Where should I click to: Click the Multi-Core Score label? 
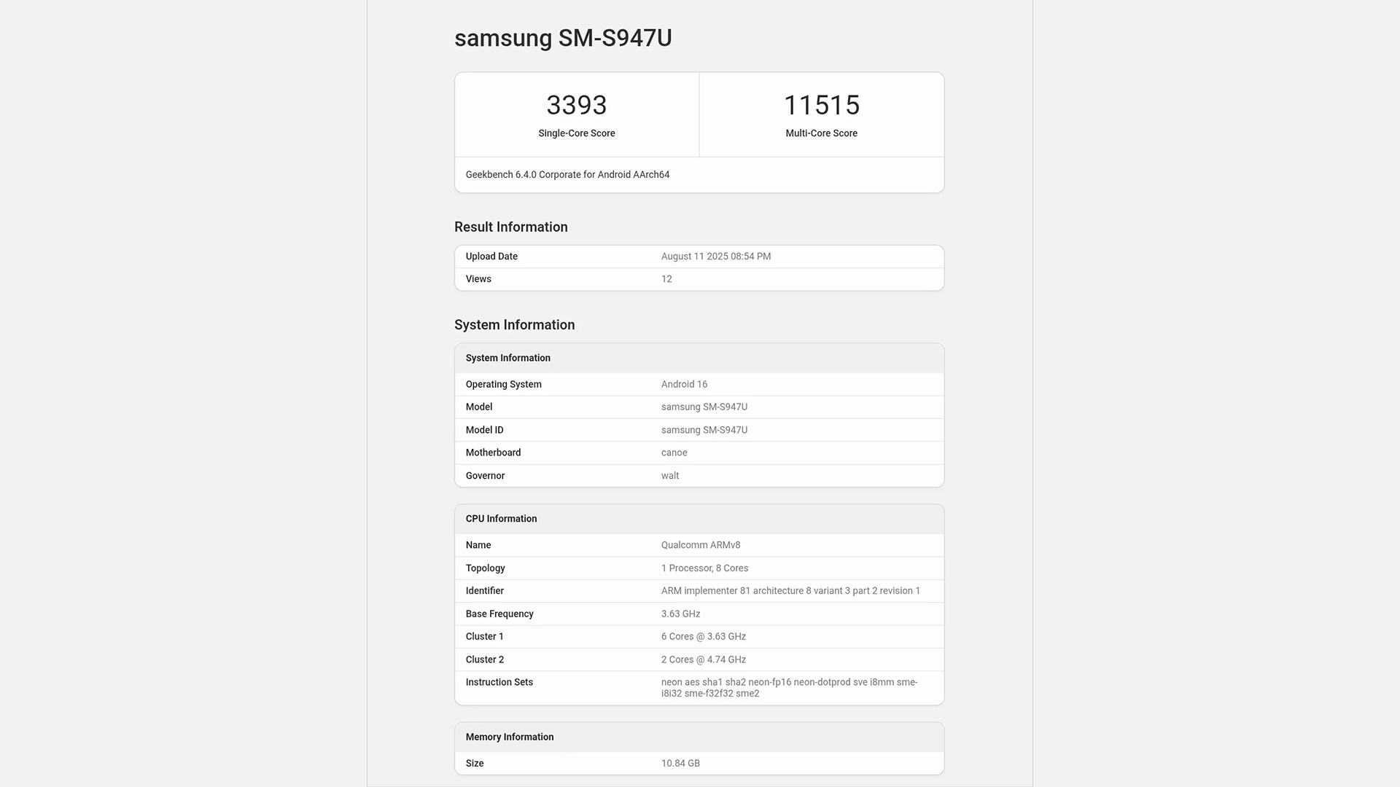(x=821, y=133)
